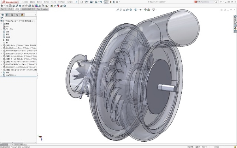The width and height of the screenshot is (237, 148).
Task: Select the FeatureManager design tree tab icon
Action: tap(2, 15)
